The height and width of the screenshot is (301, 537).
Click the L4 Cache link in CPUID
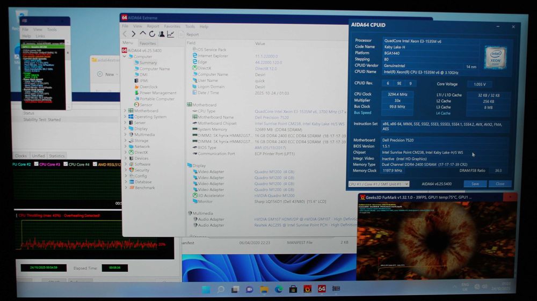443,113
